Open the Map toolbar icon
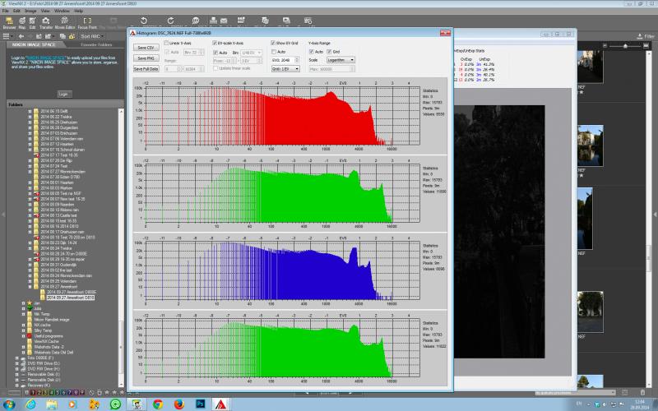 click(22, 23)
